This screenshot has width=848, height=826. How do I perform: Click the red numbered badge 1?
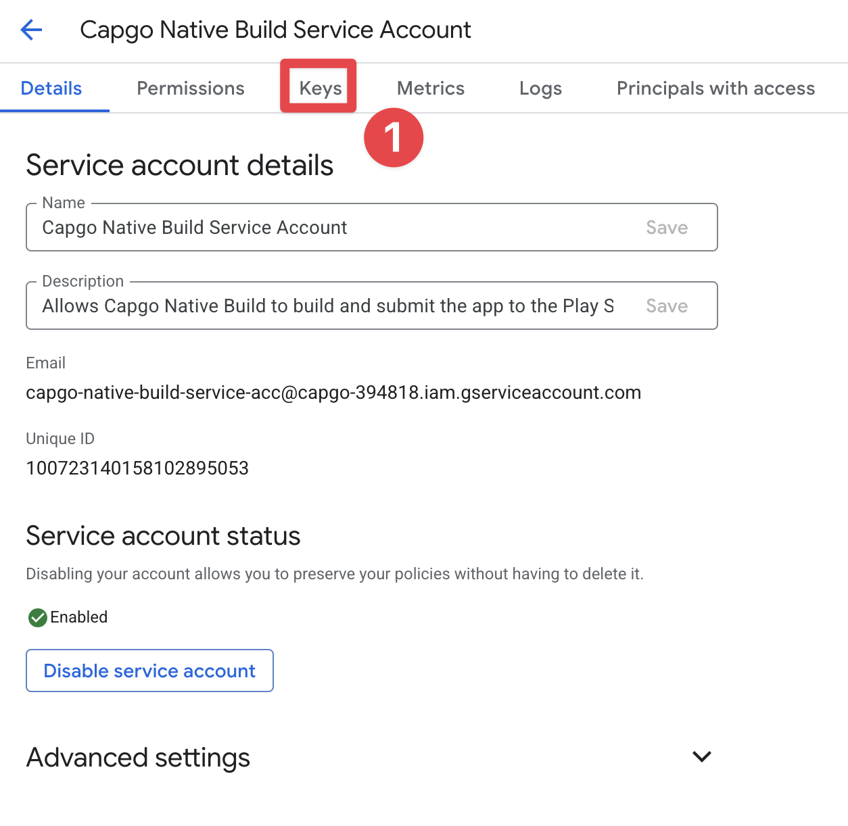(394, 137)
